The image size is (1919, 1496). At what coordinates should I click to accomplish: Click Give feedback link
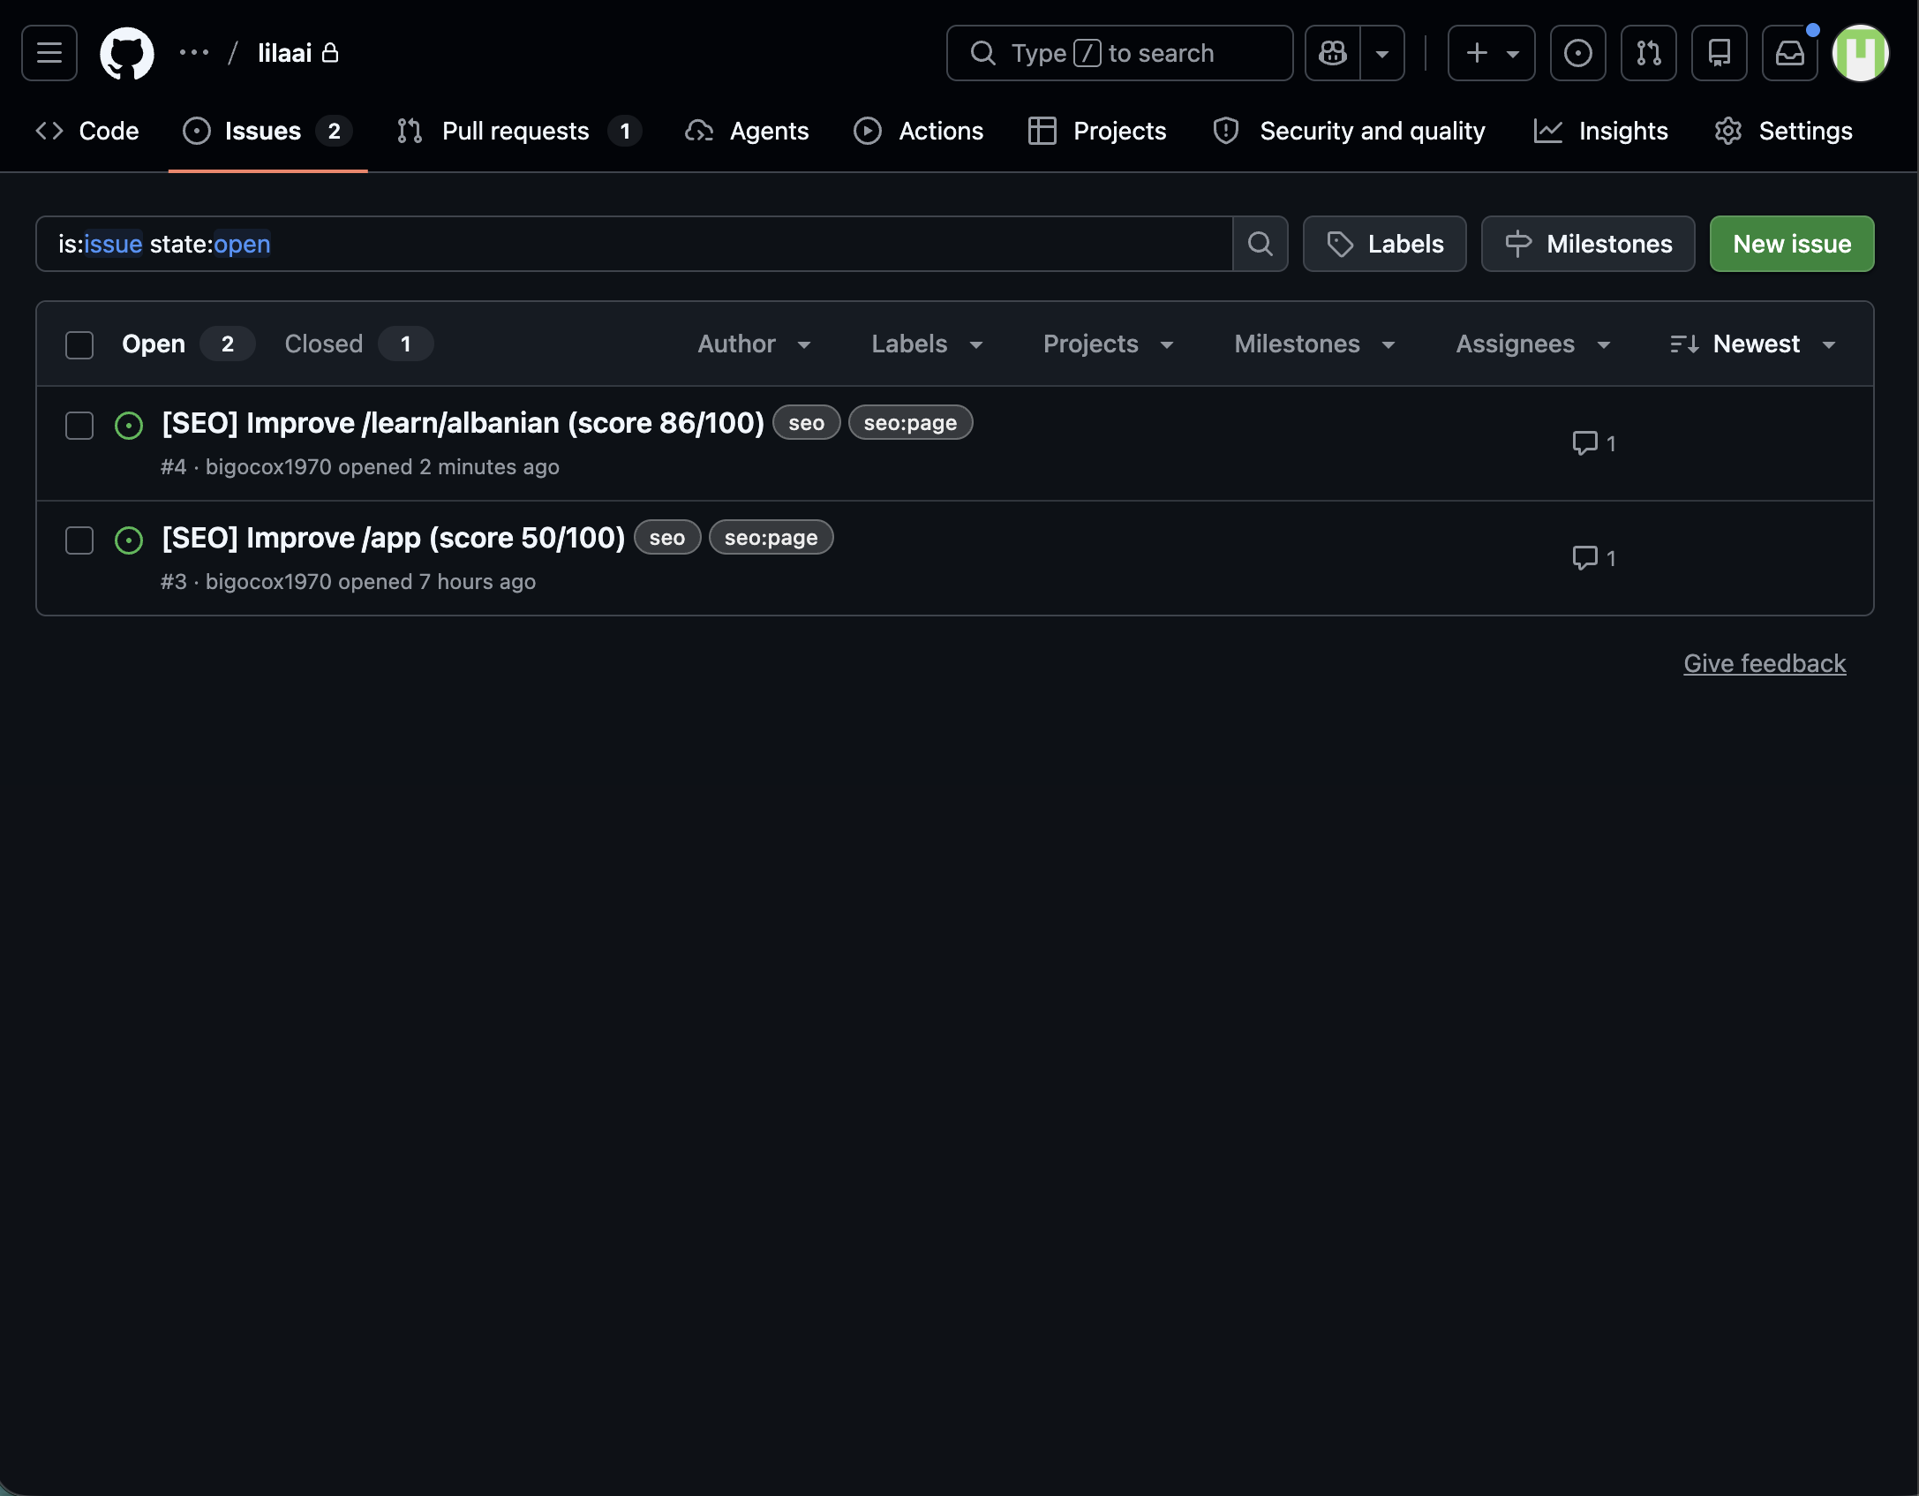pos(1765,663)
